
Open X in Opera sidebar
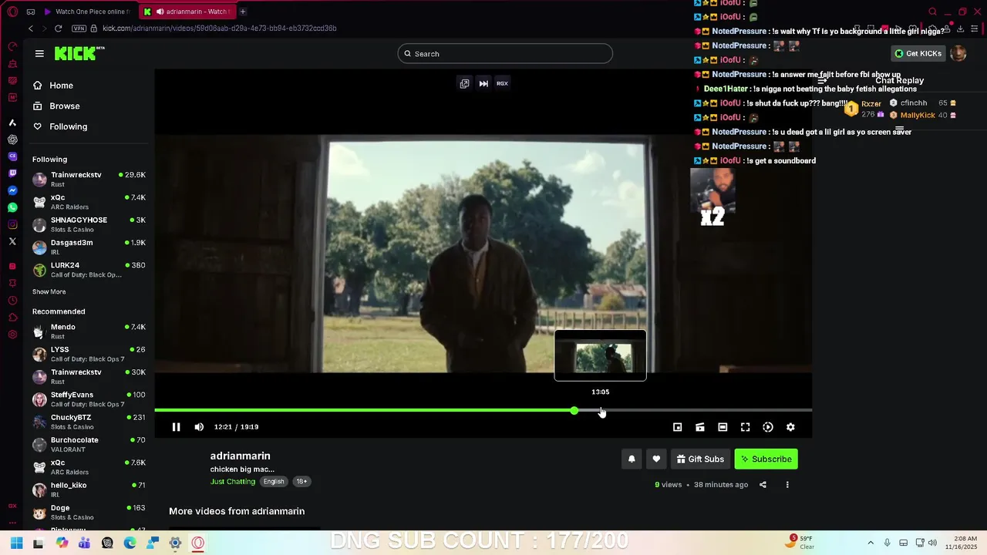coord(12,241)
